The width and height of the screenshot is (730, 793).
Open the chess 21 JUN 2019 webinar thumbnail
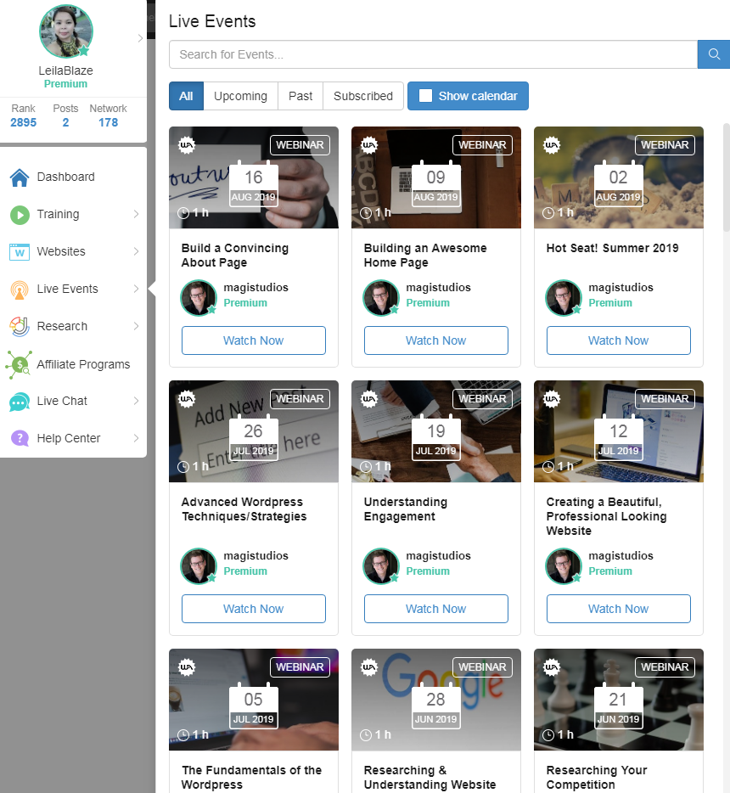click(x=618, y=700)
